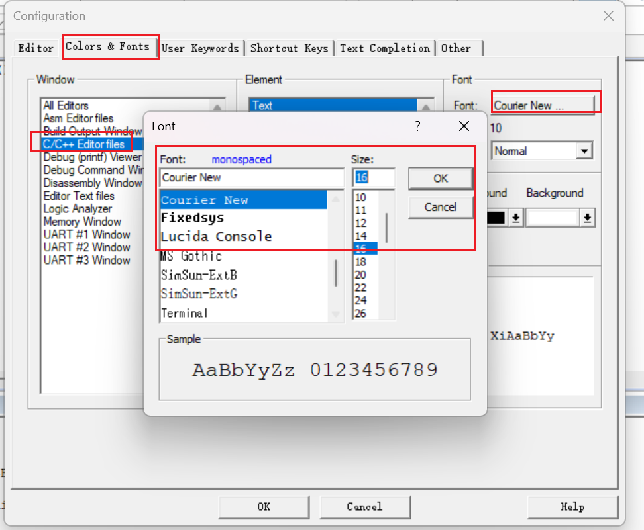Go to the Text Completion tab
644x530 pixels.
384,48
